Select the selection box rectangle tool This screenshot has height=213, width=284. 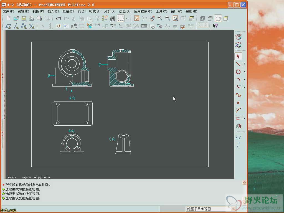point(121,18)
